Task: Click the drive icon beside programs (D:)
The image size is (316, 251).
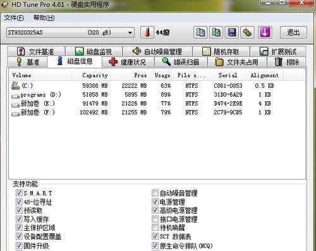Action: tap(16, 96)
